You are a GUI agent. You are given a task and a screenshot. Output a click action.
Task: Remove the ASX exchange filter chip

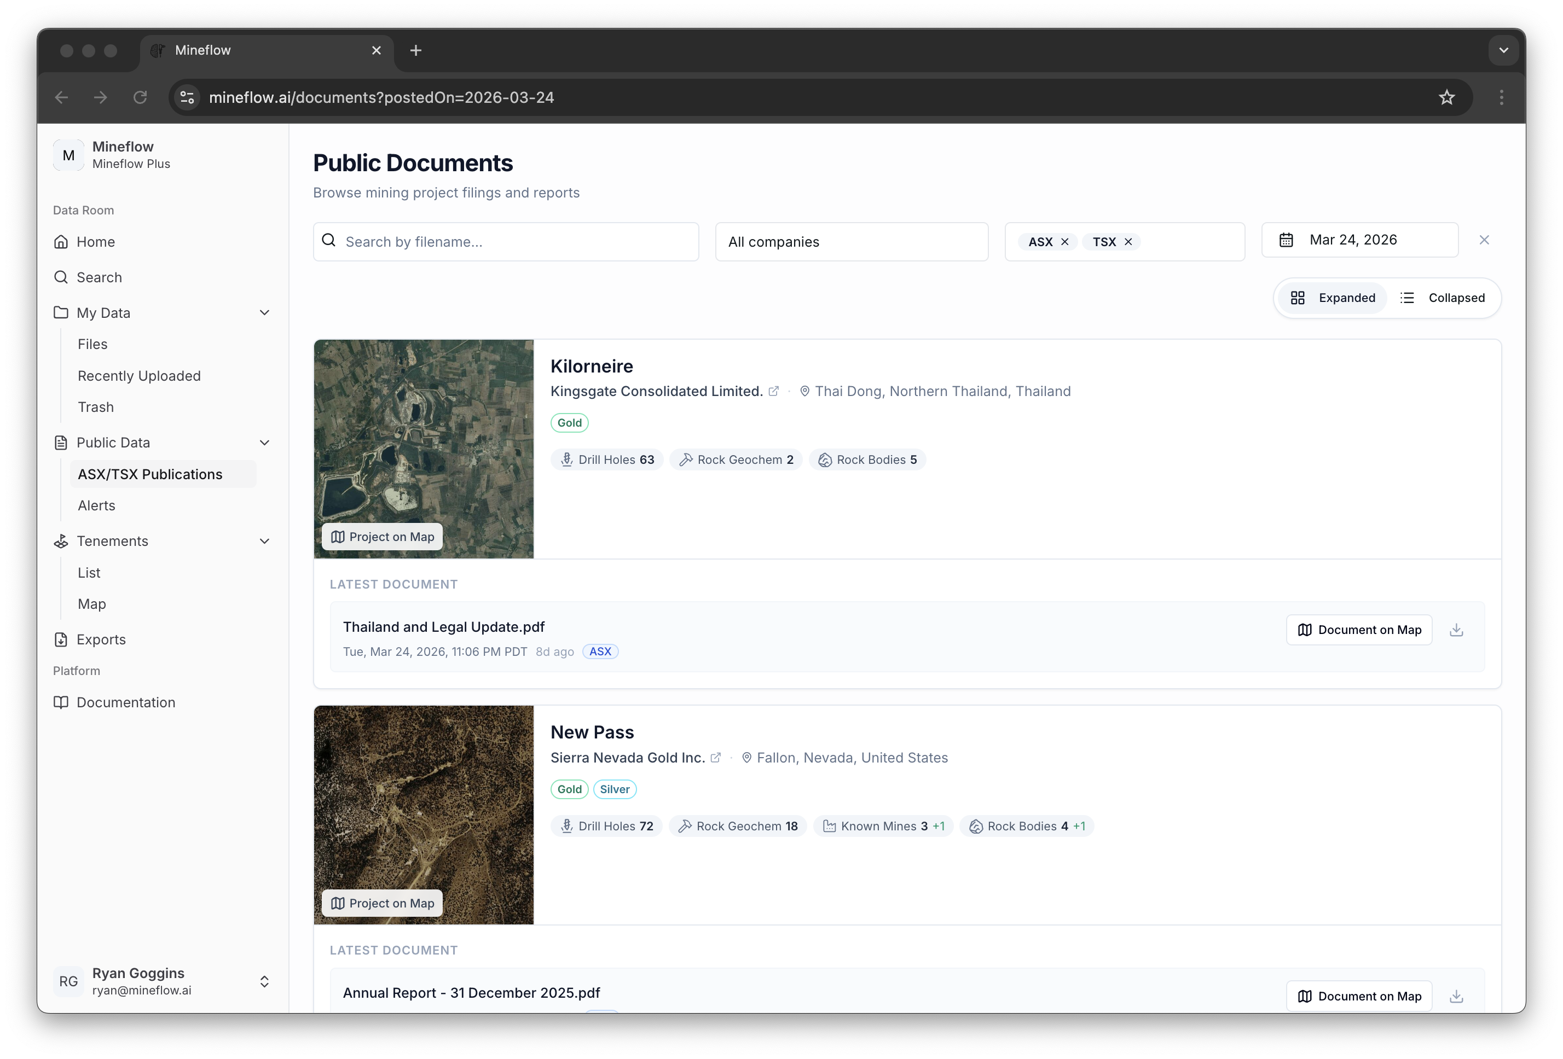pos(1064,242)
